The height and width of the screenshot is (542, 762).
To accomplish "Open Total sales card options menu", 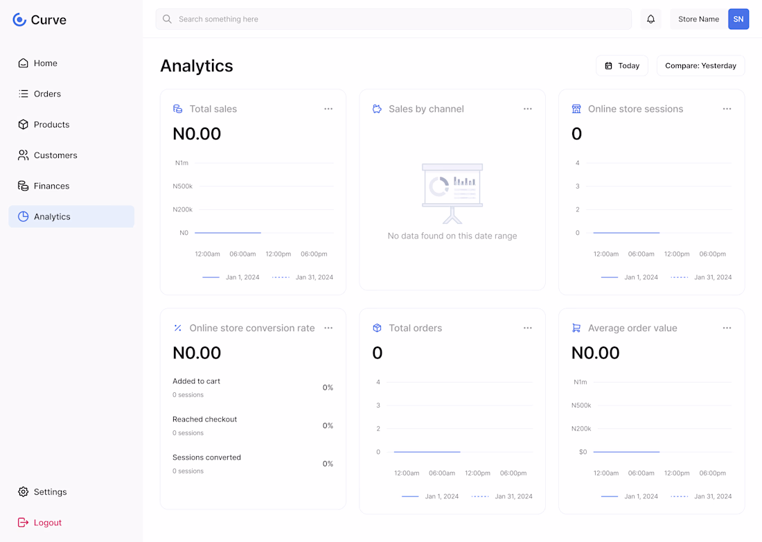I will pos(328,109).
